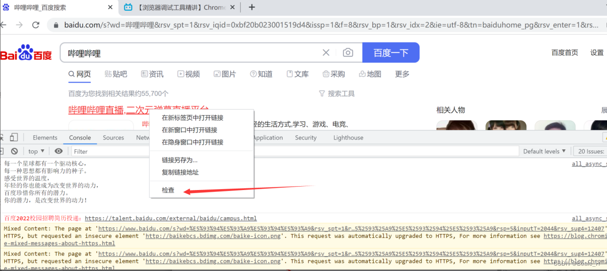This screenshot has width=607, height=271.
Task: Click the 百度一下 search button
Action: click(x=391, y=53)
